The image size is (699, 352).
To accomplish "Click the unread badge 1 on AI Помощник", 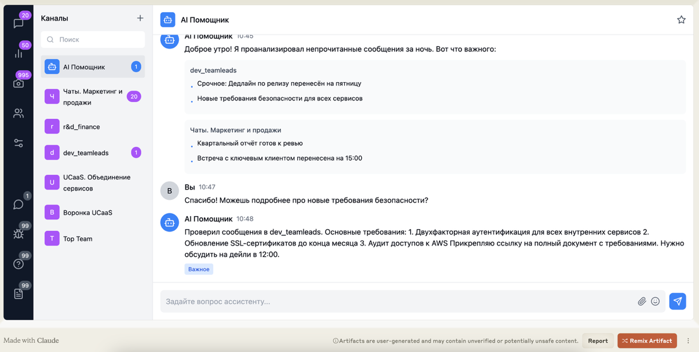I will (136, 67).
